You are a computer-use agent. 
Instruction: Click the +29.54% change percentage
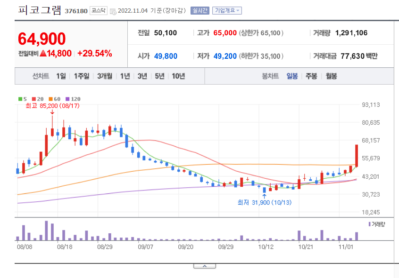[x=95, y=53]
